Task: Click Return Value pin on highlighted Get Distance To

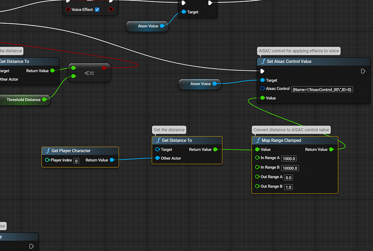Action: pos(215,149)
